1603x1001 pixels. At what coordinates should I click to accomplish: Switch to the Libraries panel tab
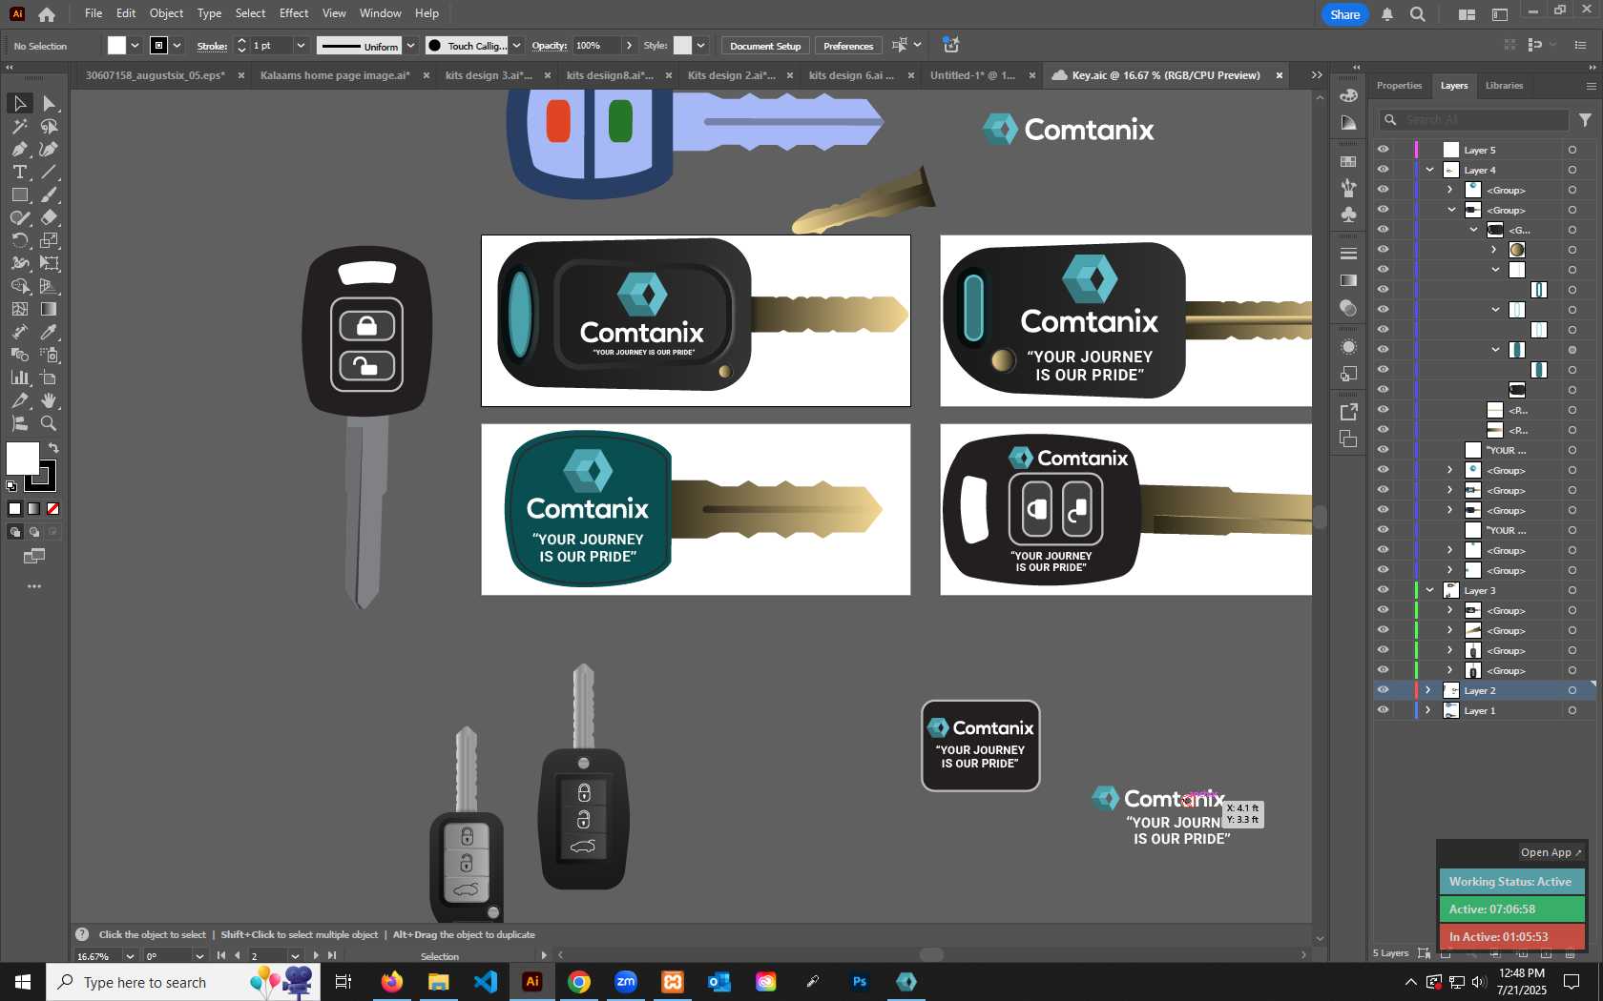pyautogui.click(x=1504, y=86)
